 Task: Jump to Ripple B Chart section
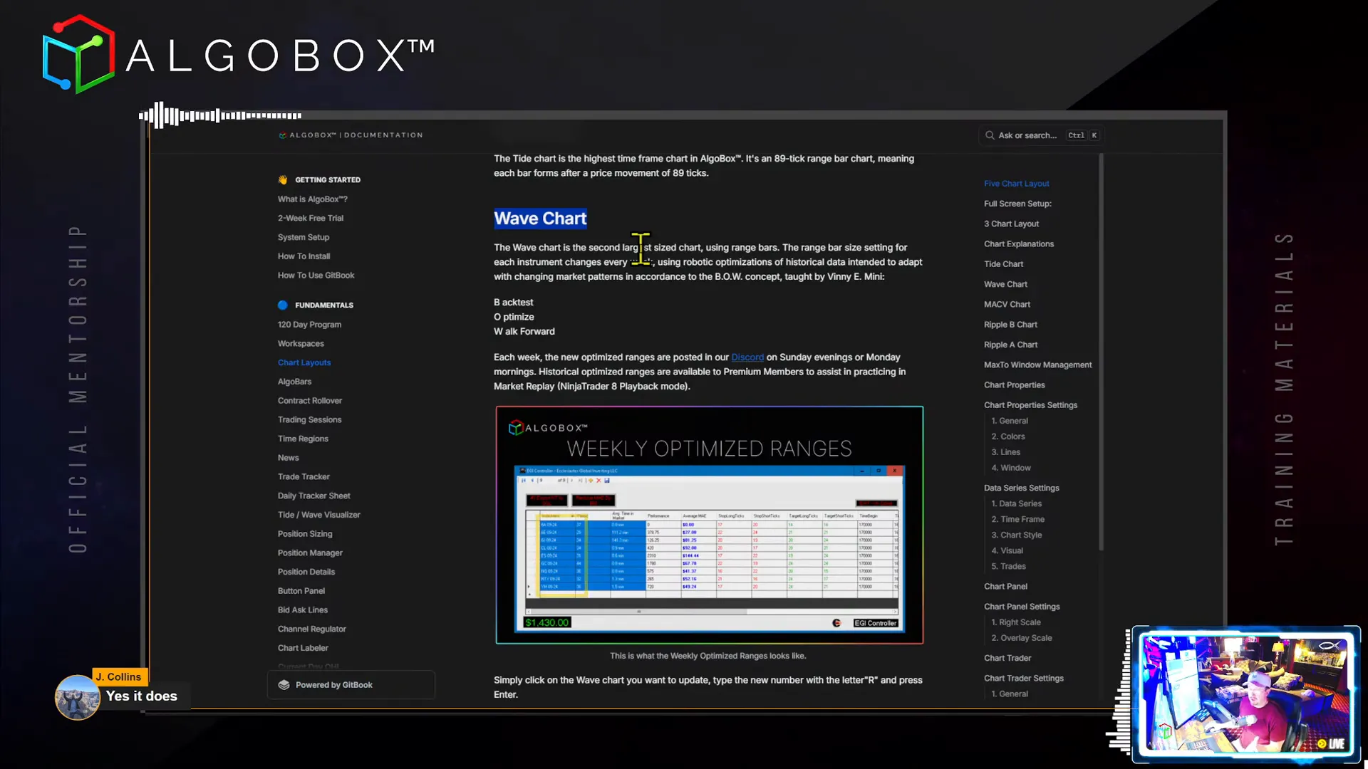point(1011,325)
